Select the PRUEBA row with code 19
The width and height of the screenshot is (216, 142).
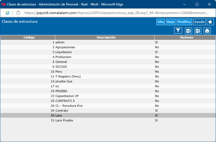click(108, 91)
